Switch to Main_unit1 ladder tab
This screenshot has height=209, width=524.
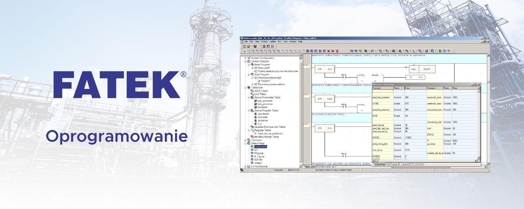coord(310,167)
